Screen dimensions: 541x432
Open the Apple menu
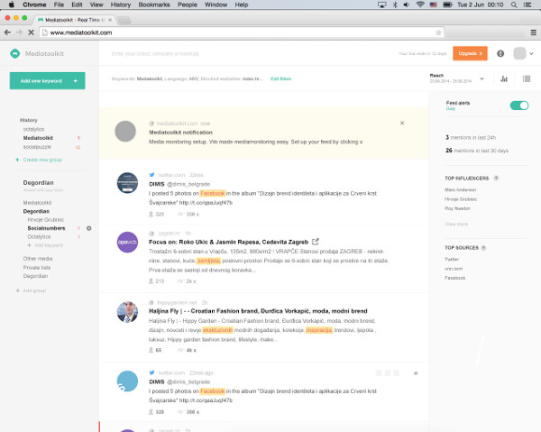pos(12,5)
